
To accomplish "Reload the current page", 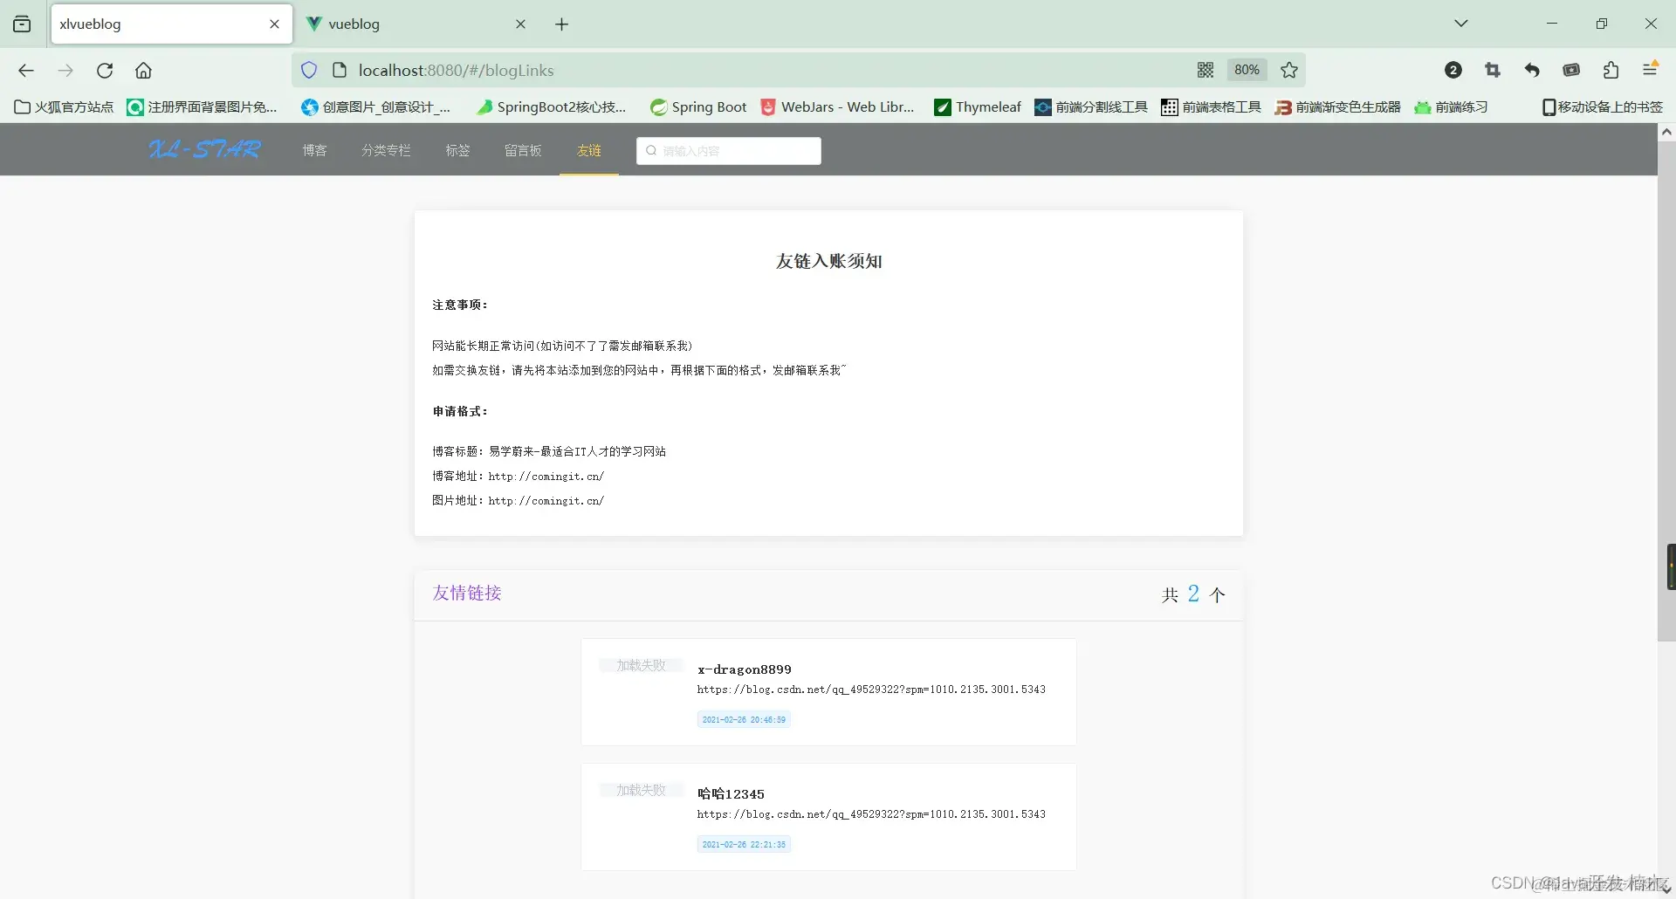I will [105, 71].
